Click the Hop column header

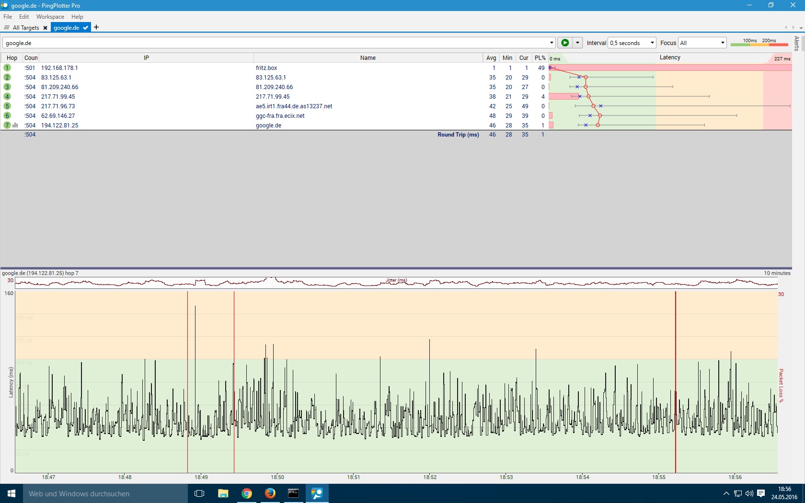click(12, 58)
